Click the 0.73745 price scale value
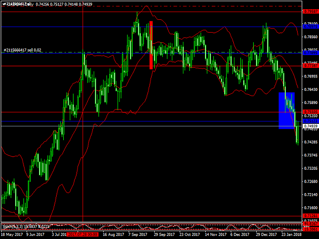319x239 pixels. [311, 155]
